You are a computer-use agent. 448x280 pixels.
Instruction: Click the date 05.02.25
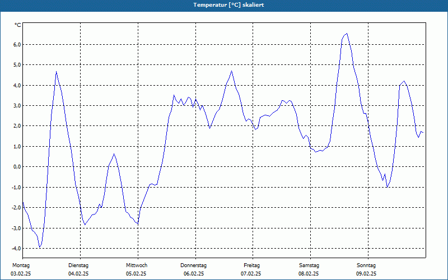[136, 274]
